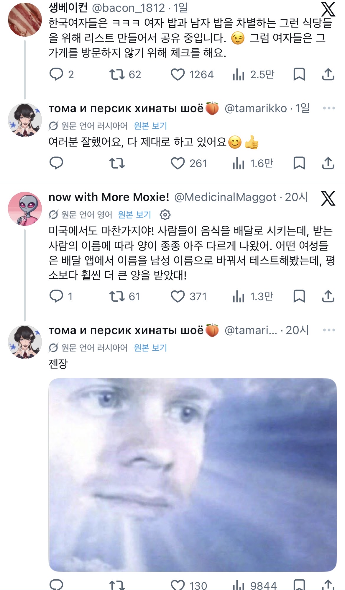This screenshot has height=590, width=345.
Task: Open @tamarikko profile from first reply handle
Action: point(256,108)
